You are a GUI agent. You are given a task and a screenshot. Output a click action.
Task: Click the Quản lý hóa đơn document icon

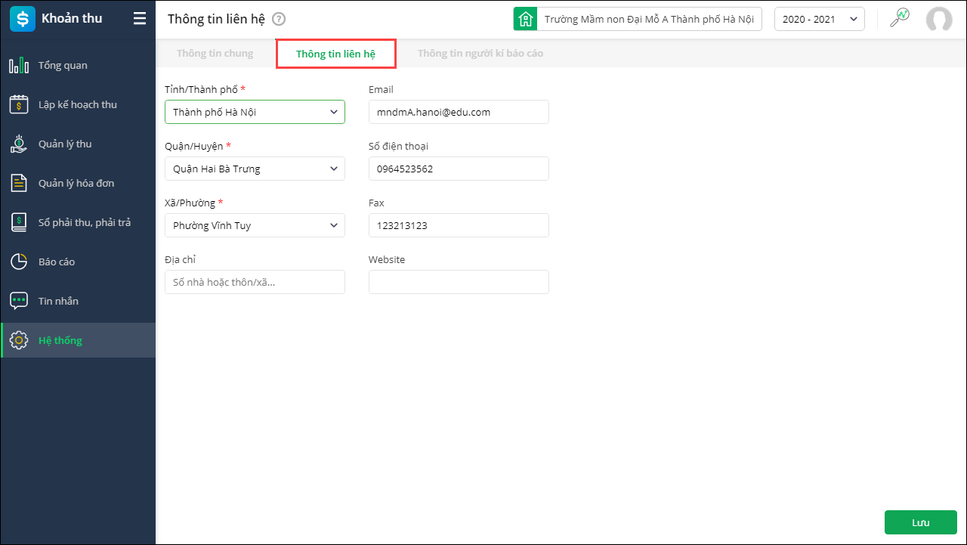click(x=19, y=184)
